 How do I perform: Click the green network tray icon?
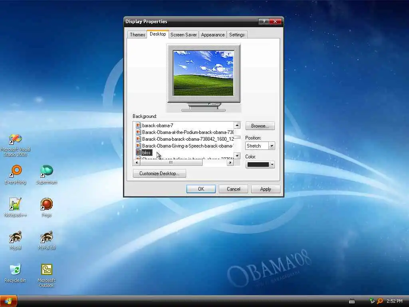tap(372, 301)
